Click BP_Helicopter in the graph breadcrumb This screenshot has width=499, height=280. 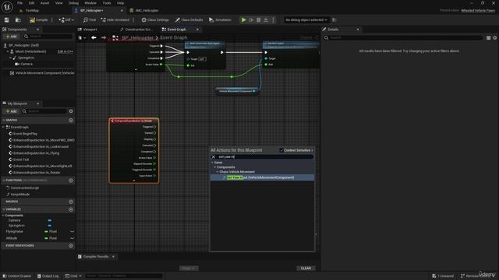[137, 38]
